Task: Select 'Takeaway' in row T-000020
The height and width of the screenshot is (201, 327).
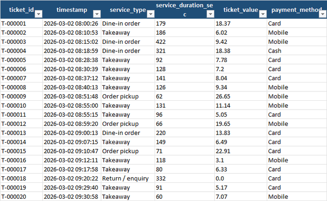Action: coord(128,197)
